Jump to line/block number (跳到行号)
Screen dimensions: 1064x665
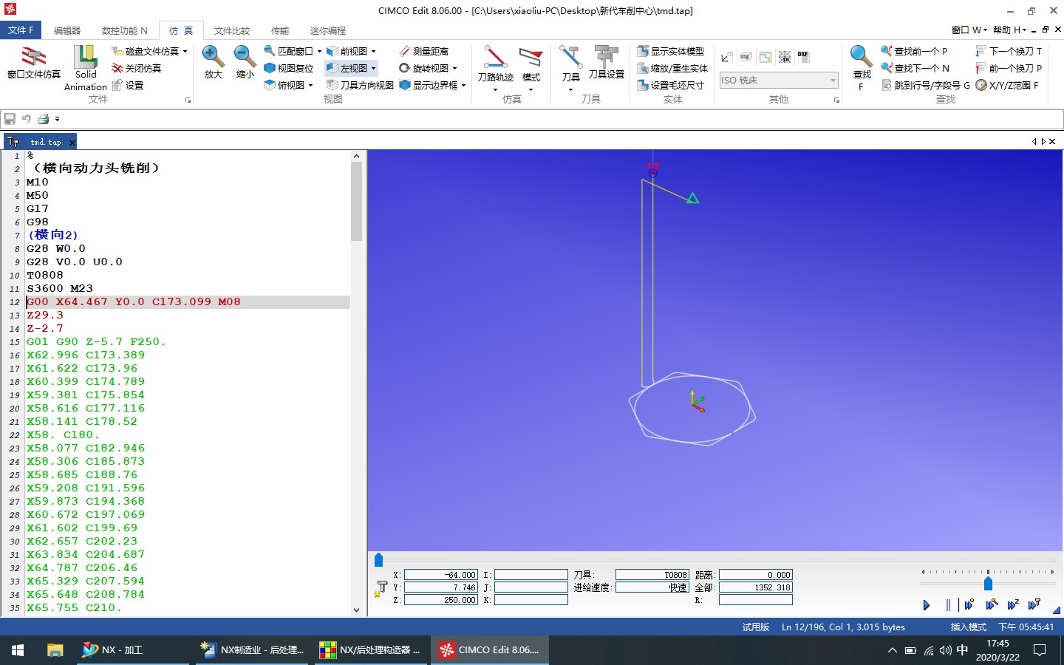pyautogui.click(x=926, y=85)
